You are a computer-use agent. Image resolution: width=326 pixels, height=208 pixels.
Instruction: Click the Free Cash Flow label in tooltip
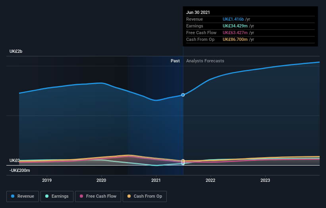[x=201, y=33]
